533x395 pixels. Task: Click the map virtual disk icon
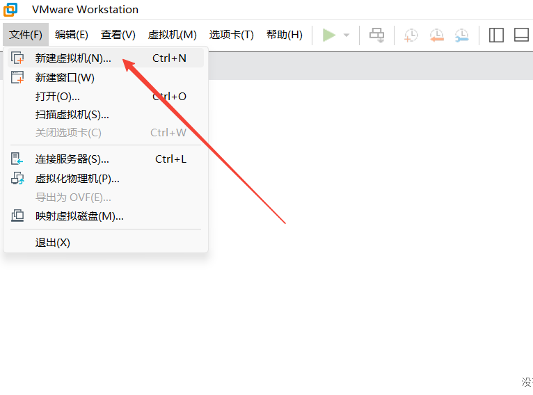pos(17,216)
